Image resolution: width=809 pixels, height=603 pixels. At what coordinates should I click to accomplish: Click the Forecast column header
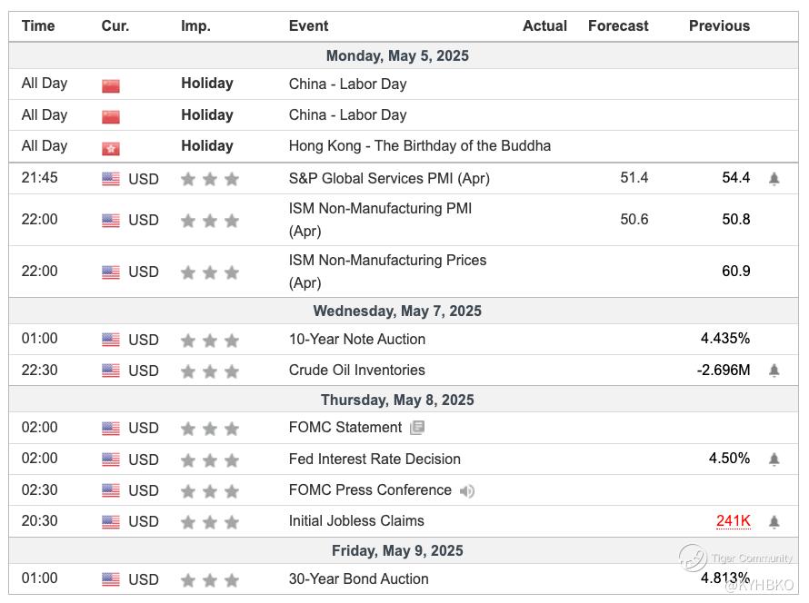618,25
